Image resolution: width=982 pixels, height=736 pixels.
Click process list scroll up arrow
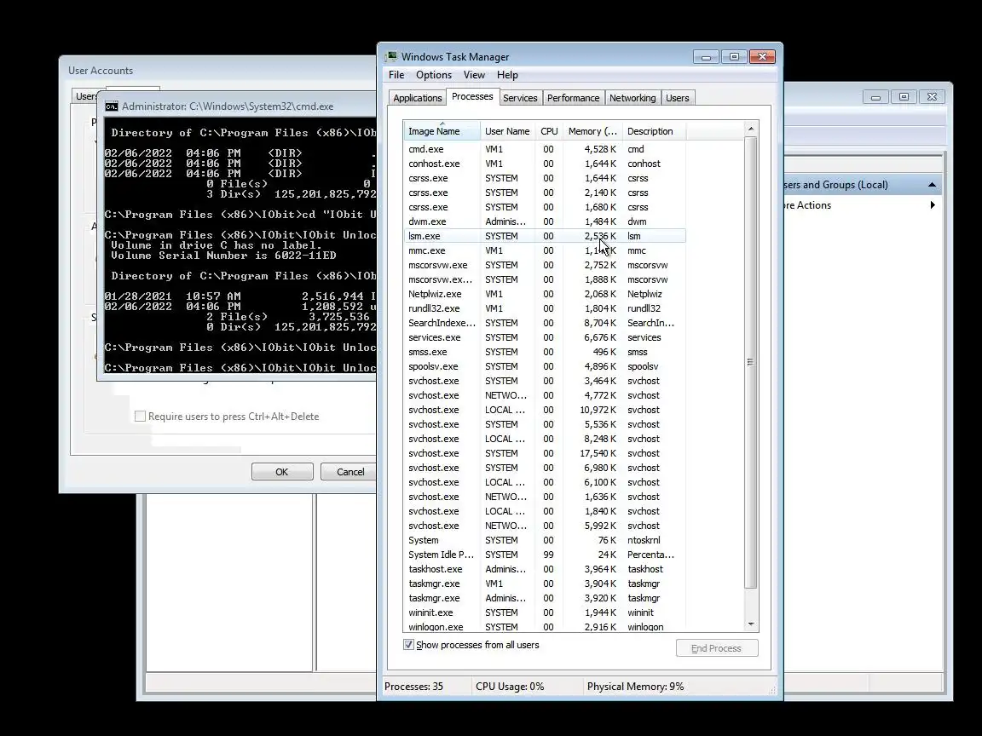click(751, 129)
